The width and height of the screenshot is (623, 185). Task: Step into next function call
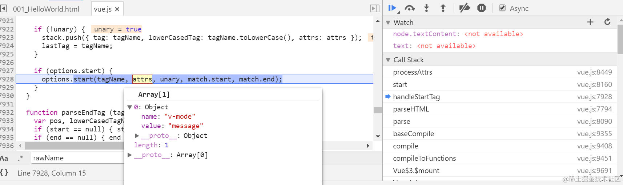point(427,8)
